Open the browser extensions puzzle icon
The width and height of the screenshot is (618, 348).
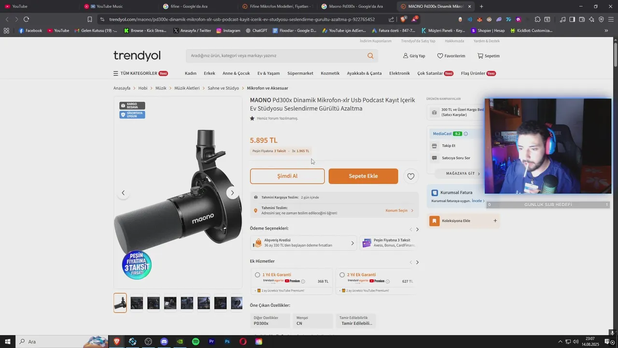(x=537, y=19)
